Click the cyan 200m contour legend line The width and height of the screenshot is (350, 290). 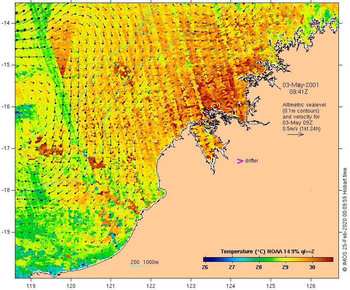coord(138,266)
